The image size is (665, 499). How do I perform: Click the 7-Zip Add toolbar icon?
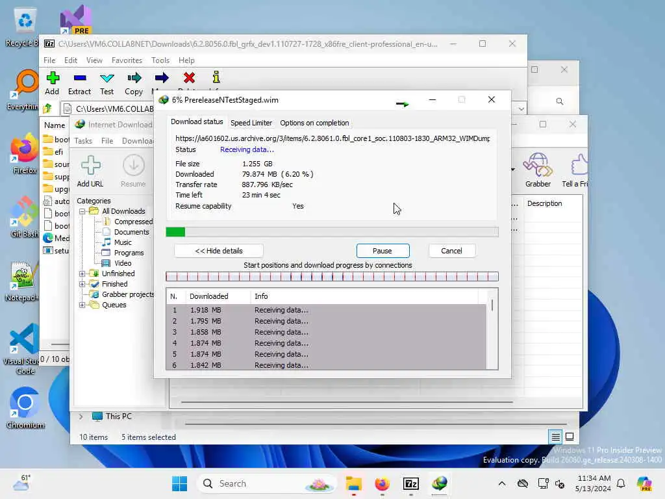pos(53,78)
